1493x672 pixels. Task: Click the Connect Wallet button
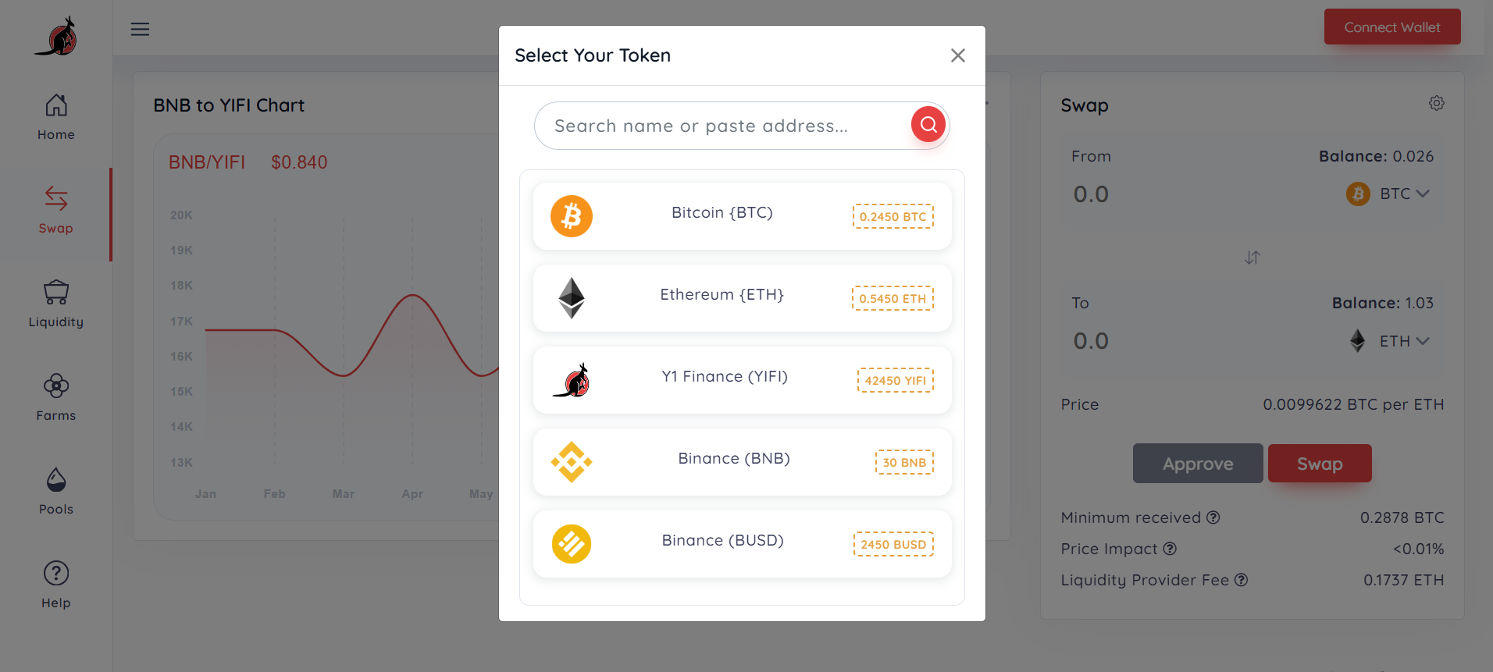[x=1391, y=27]
